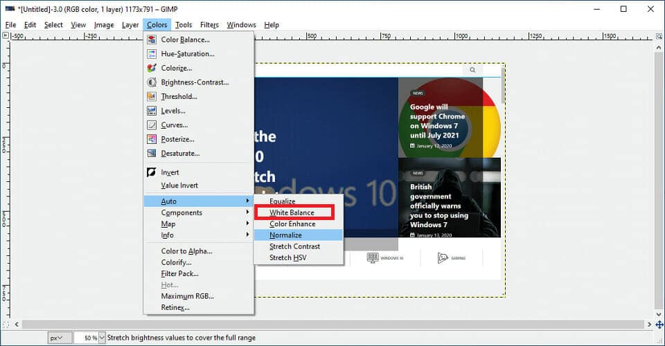Click the Threshold icon
The height and width of the screenshot is (346, 665).
coord(152,97)
